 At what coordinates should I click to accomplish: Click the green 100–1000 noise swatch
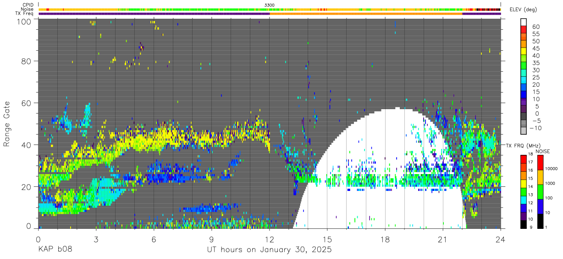pos(540,191)
